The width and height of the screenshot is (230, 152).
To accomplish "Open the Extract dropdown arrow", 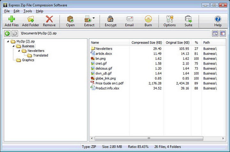I will pos(94,18).
